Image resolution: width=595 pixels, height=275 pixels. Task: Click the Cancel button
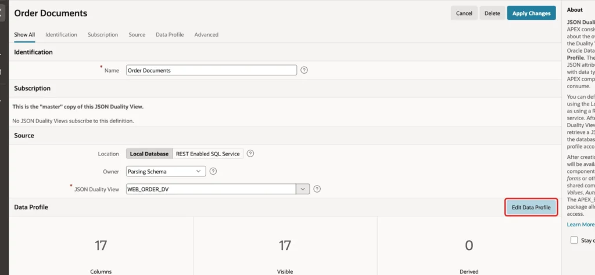[464, 13]
